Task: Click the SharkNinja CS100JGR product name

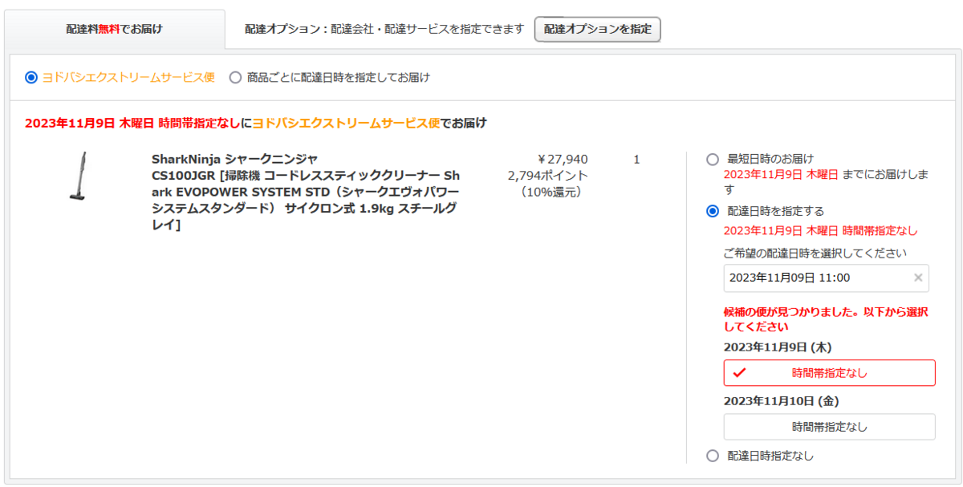Action: coord(306,193)
